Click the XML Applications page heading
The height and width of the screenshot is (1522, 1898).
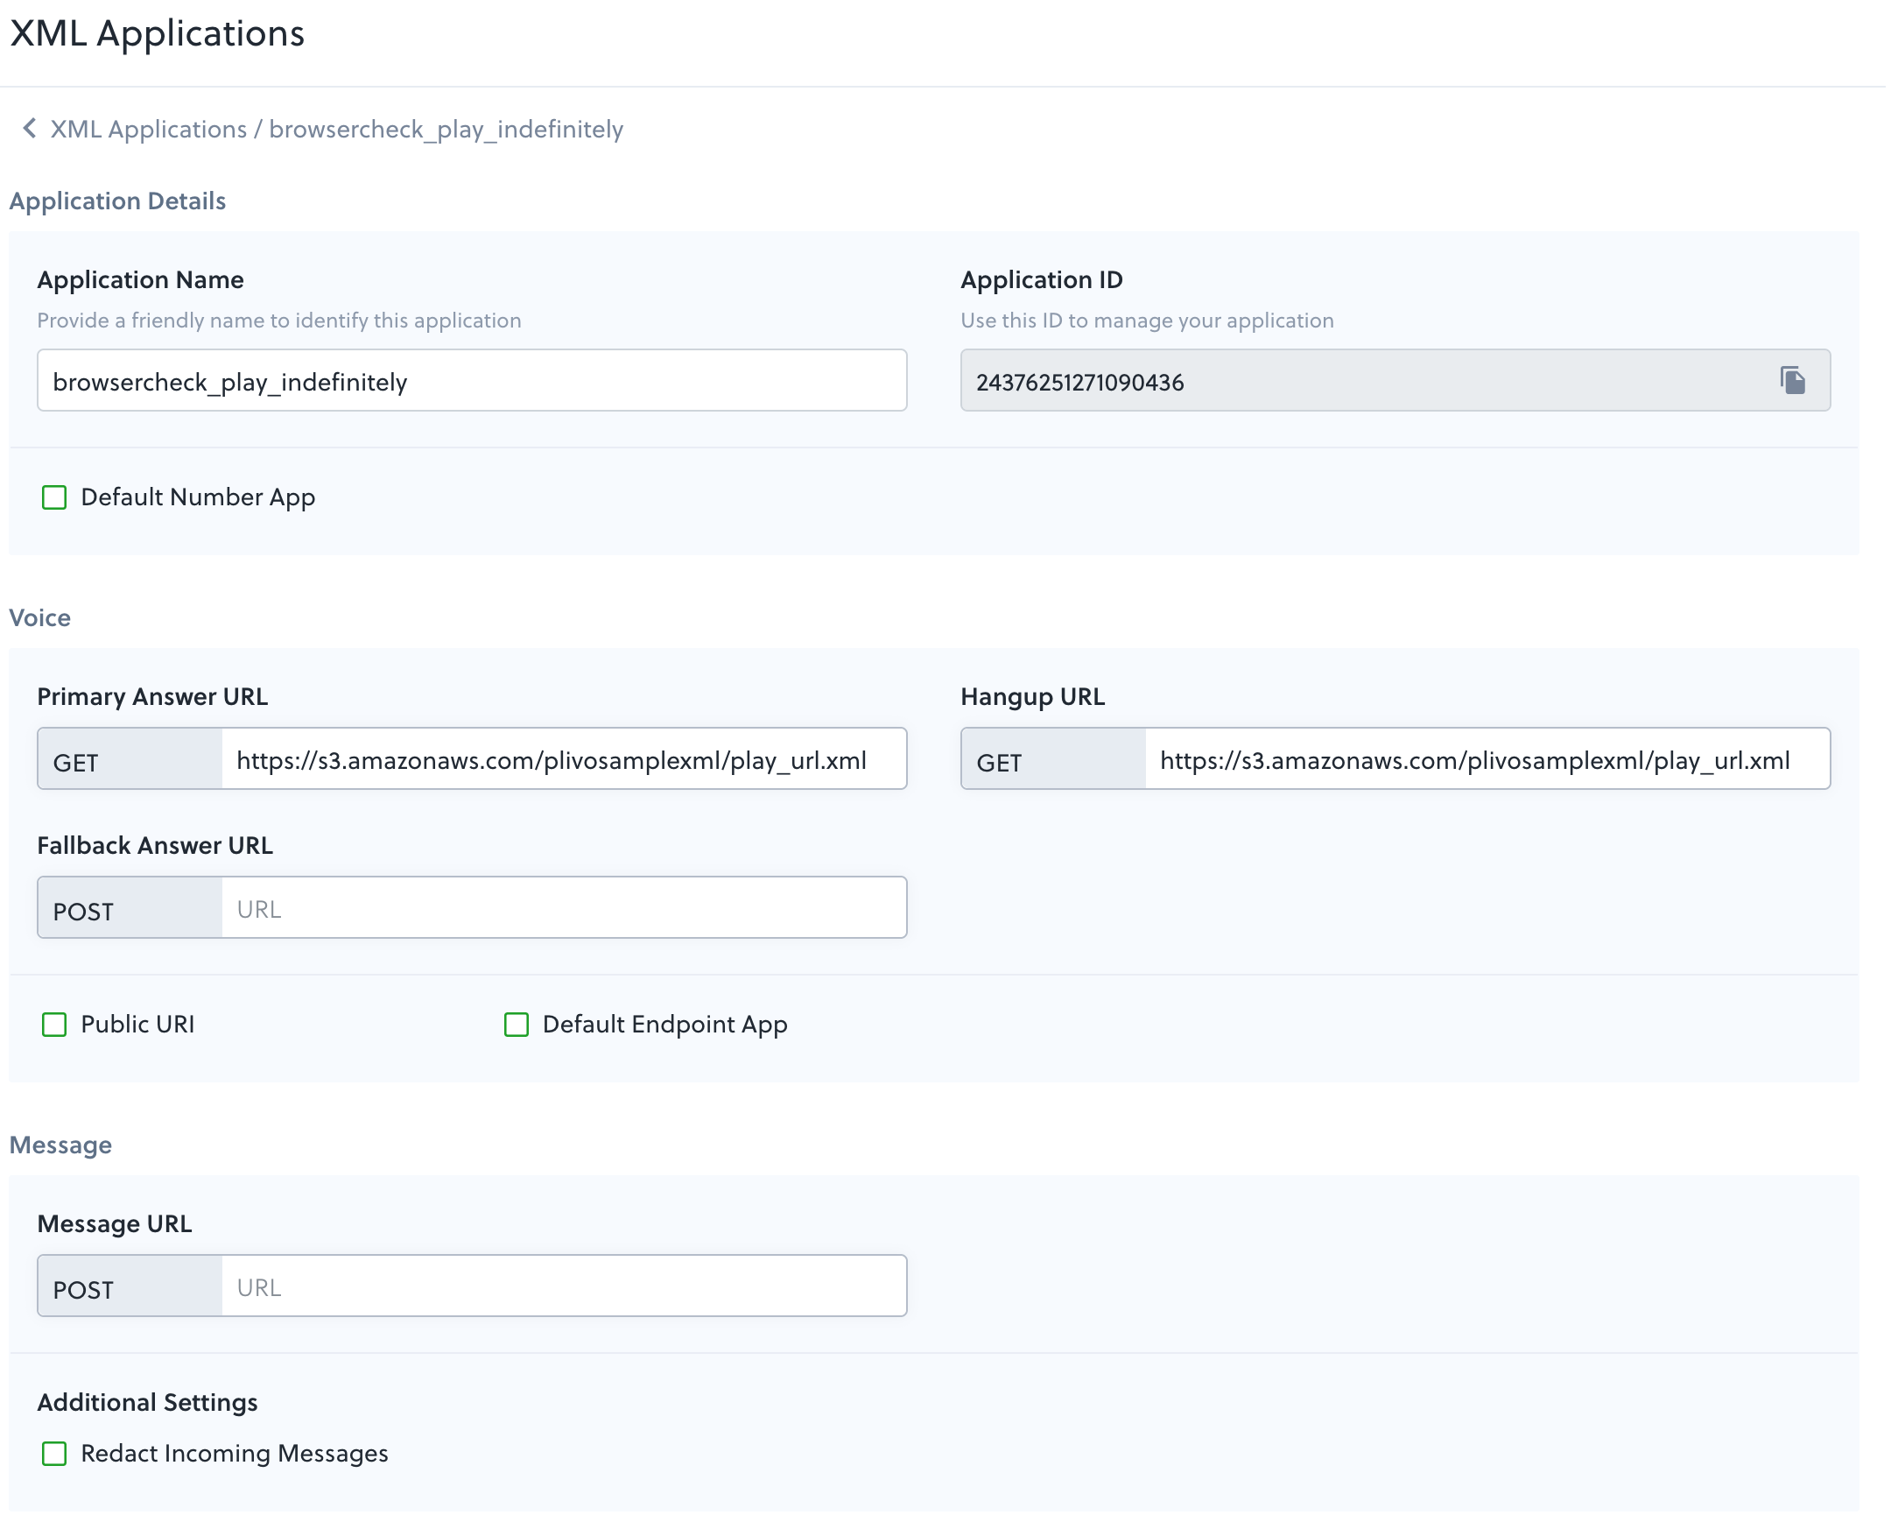click(x=158, y=33)
